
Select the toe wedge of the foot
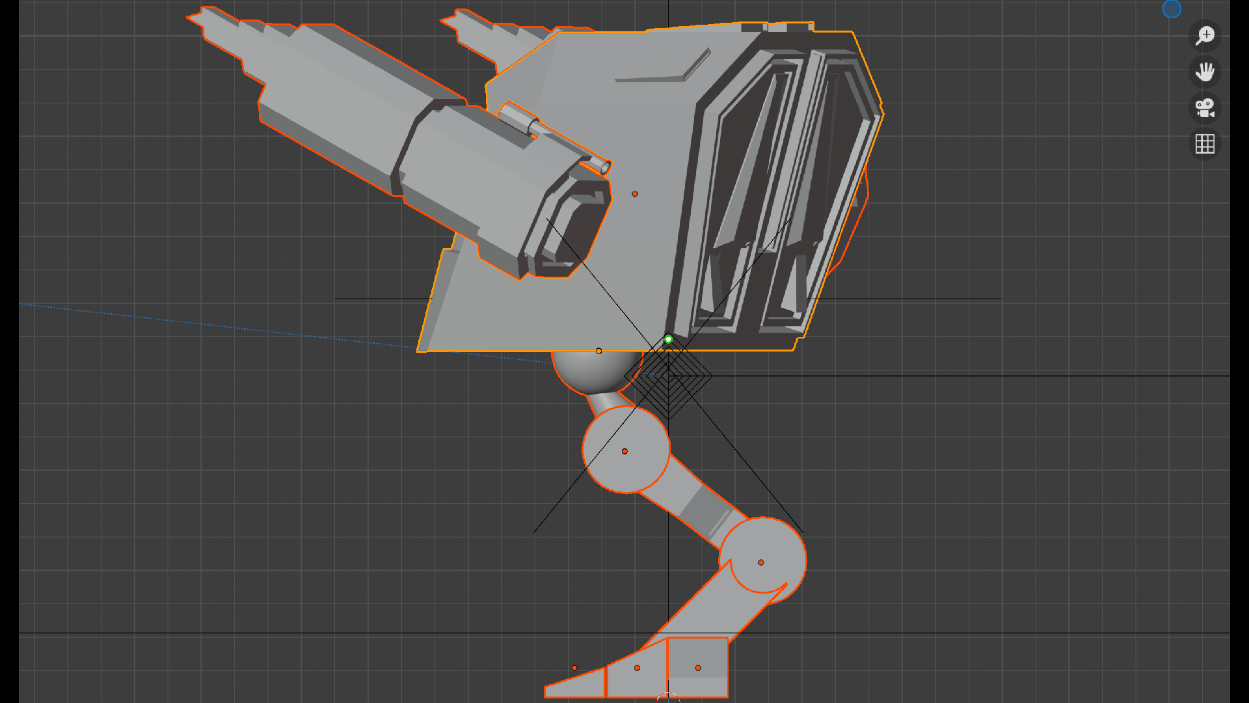point(576,682)
